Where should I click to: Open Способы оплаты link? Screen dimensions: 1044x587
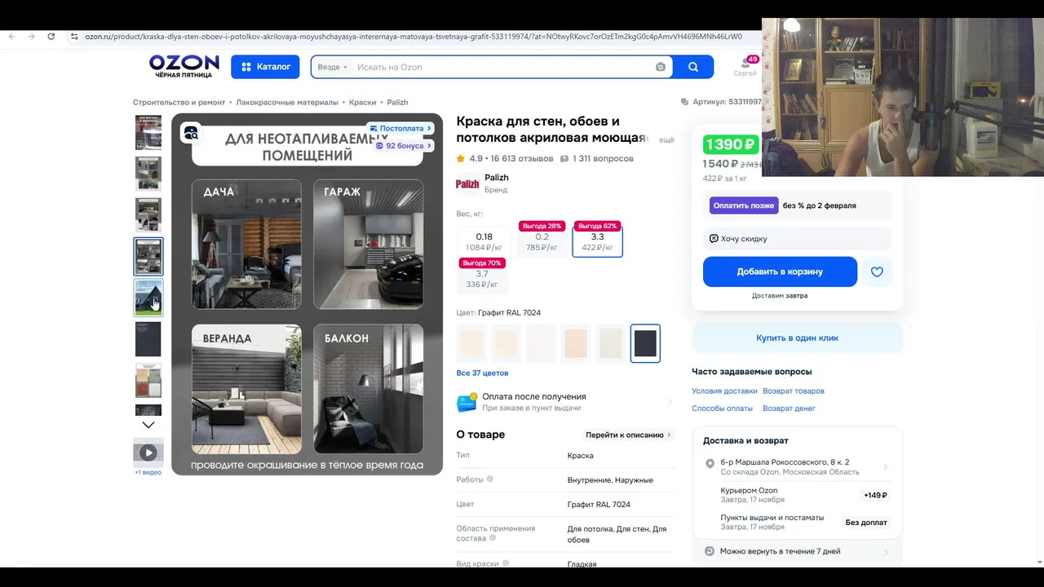722,408
